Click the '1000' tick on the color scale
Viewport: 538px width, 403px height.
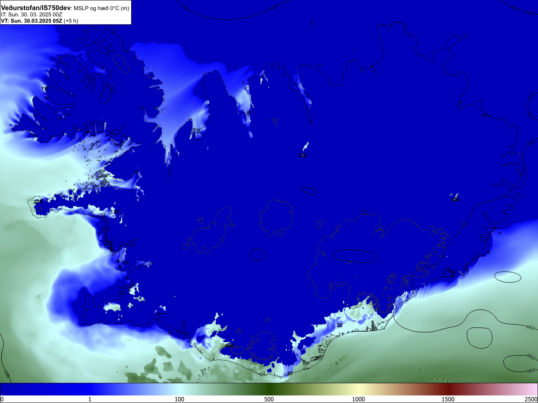coord(359,399)
